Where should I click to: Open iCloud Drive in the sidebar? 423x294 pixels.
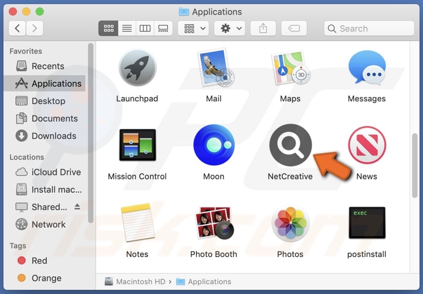[x=45, y=172]
